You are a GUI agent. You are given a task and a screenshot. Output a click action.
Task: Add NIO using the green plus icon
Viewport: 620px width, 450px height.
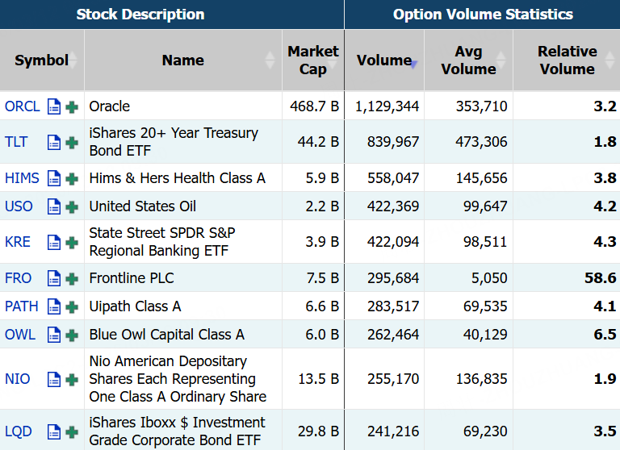[x=72, y=379]
